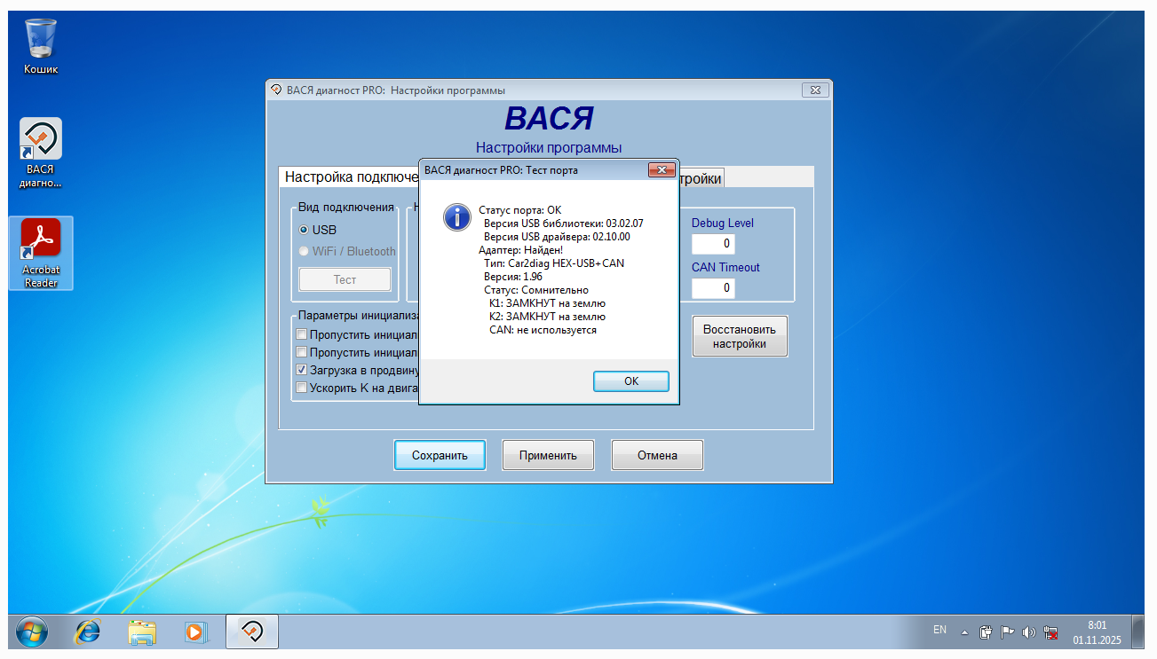Image resolution: width=1157 pixels, height=659 pixels.
Task: Open the Action Center flag icon
Action: click(1007, 632)
